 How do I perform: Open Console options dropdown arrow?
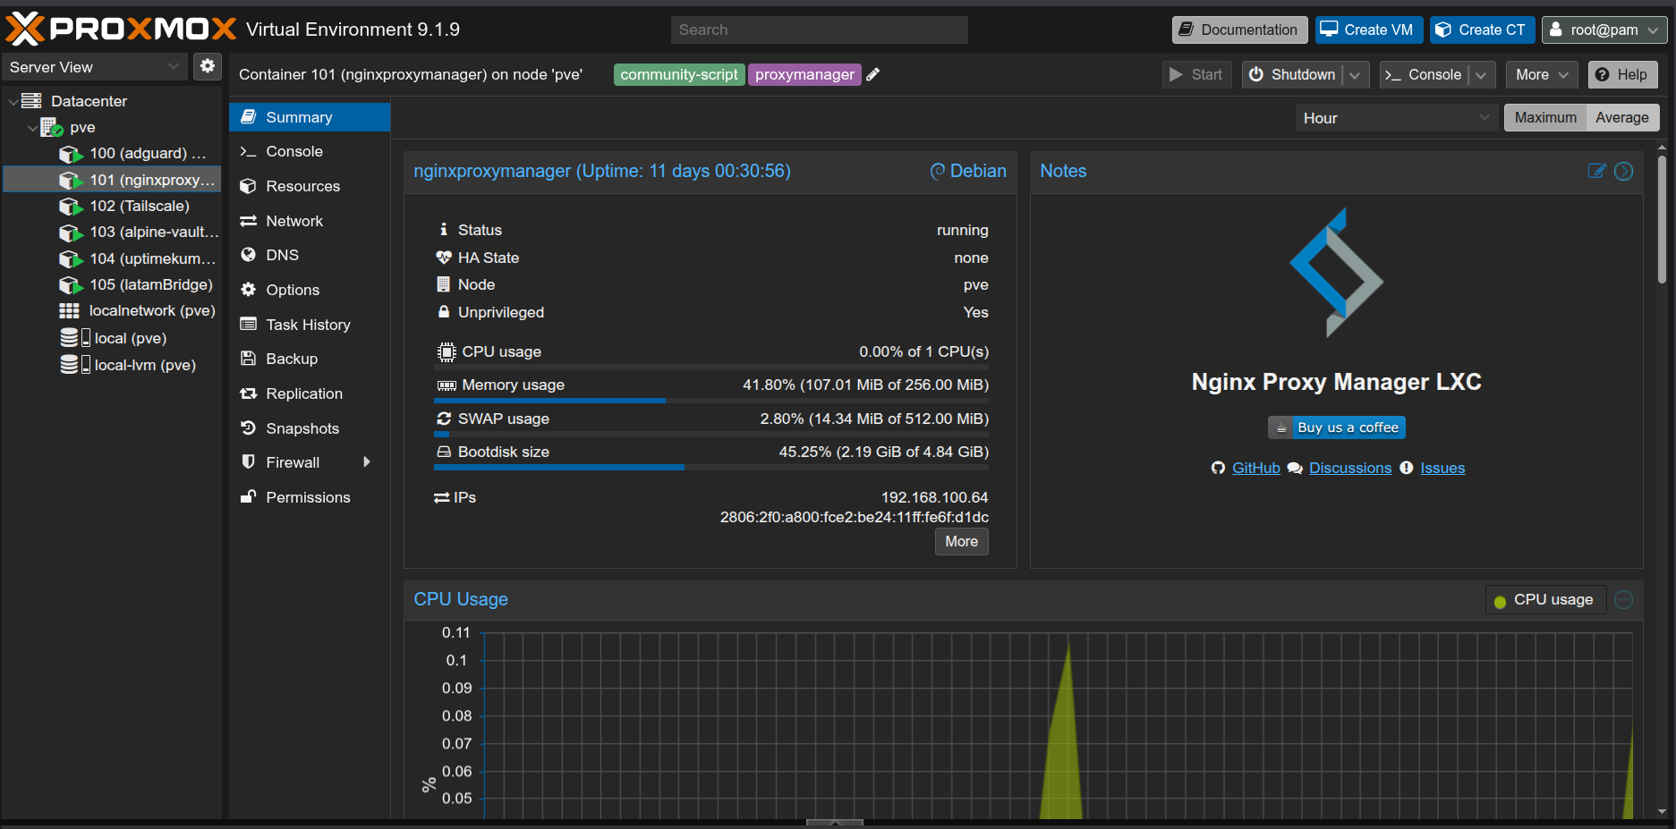tap(1481, 75)
